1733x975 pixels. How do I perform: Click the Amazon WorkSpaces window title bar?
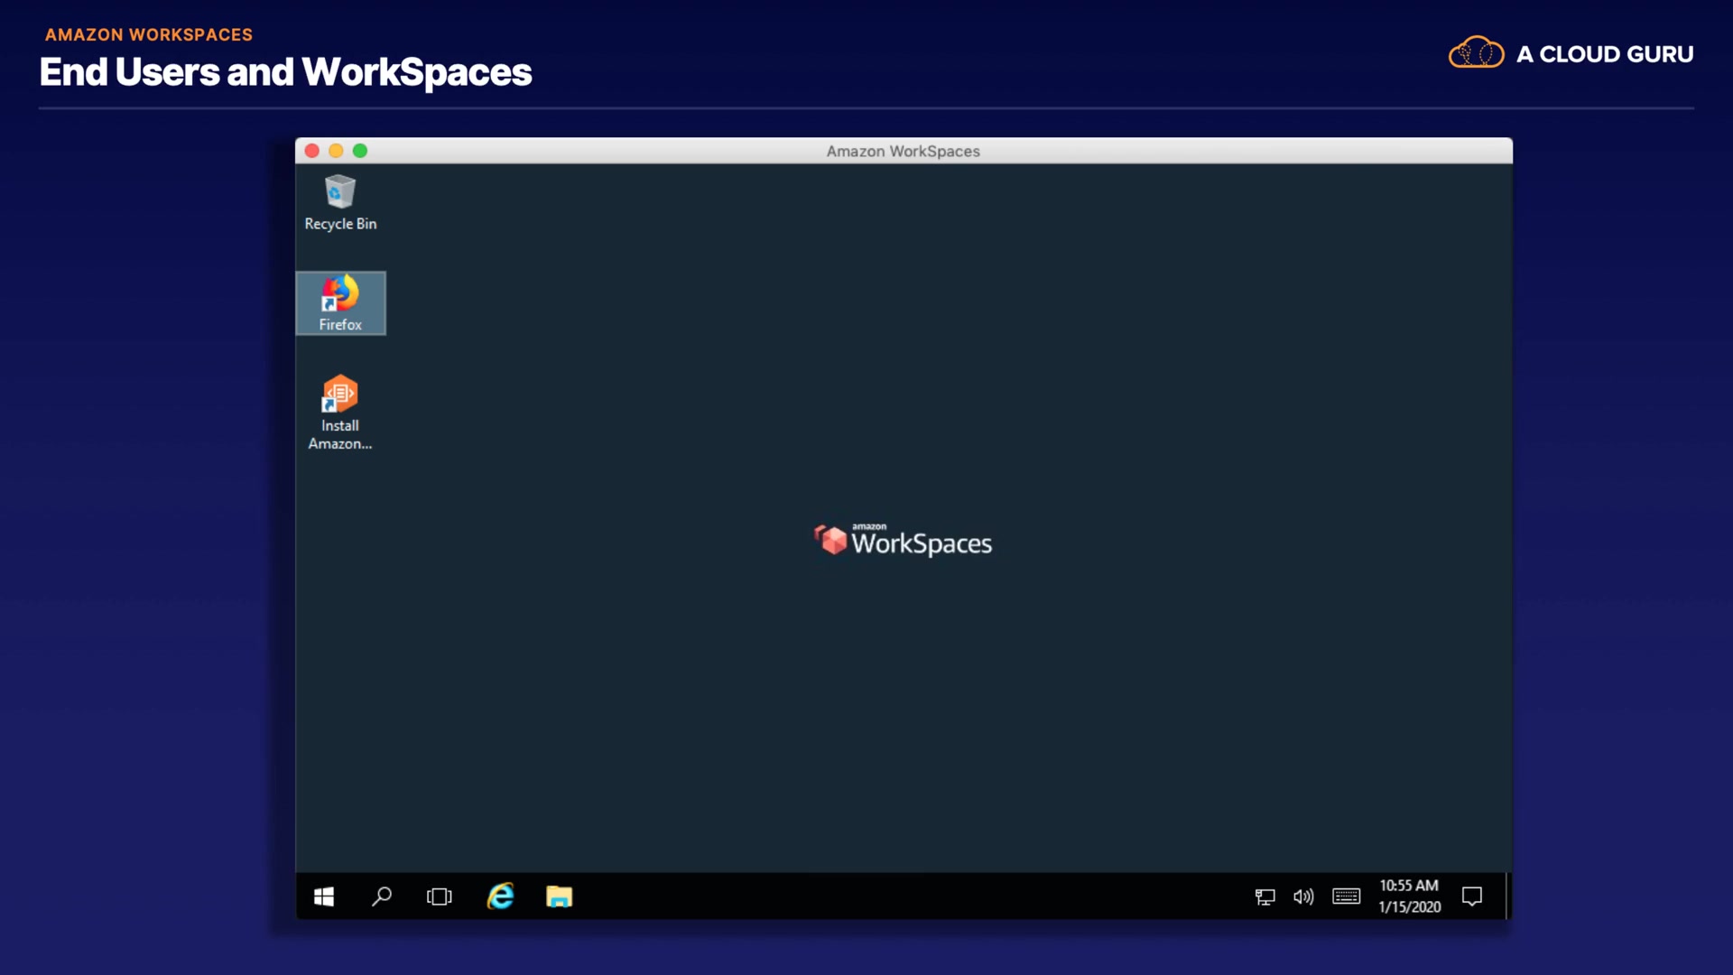[x=903, y=151]
